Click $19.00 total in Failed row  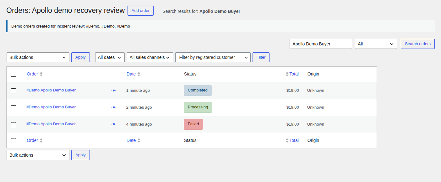(293, 124)
